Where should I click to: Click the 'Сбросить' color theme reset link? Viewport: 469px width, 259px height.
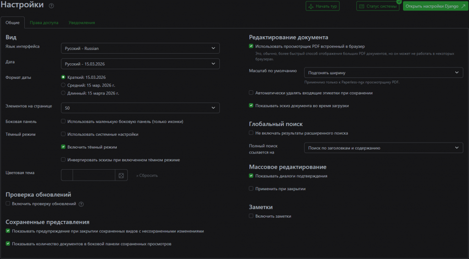pos(147,176)
